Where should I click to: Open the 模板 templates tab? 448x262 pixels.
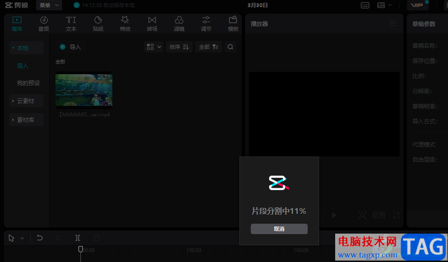233,24
